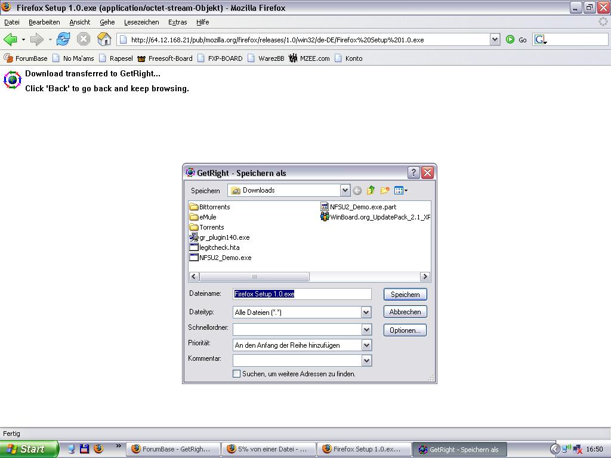The height and width of the screenshot is (458, 611).
Task: Select NFSU2_Demo.exe file
Action: coord(220,258)
